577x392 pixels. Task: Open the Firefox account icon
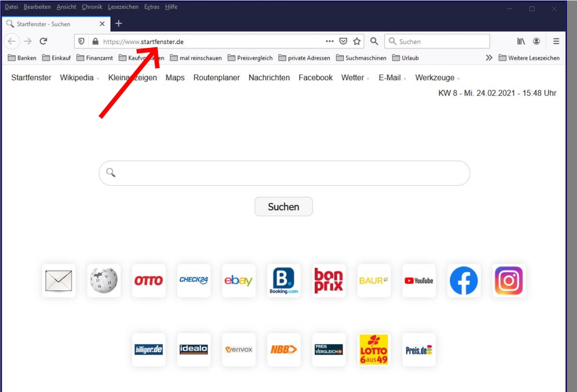(x=536, y=41)
